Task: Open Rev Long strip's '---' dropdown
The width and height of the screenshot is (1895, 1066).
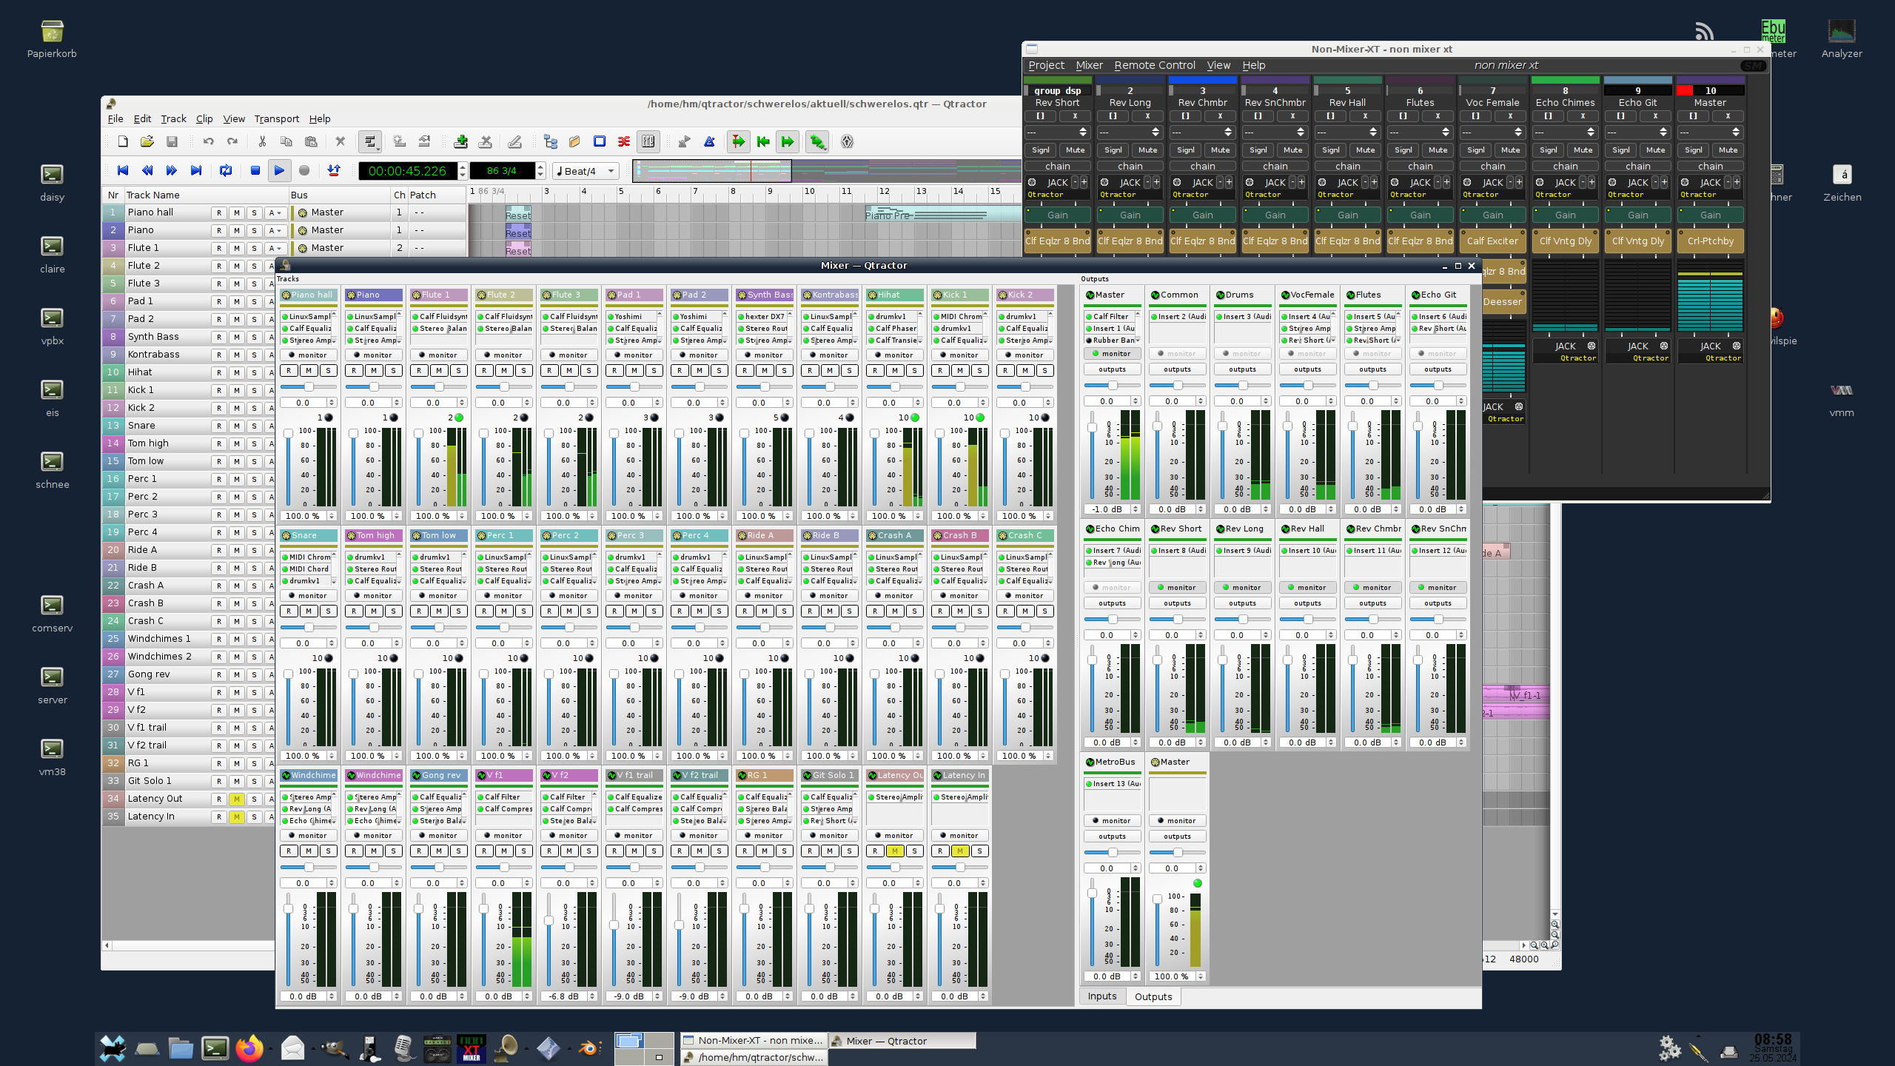Action: pyautogui.click(x=1130, y=132)
